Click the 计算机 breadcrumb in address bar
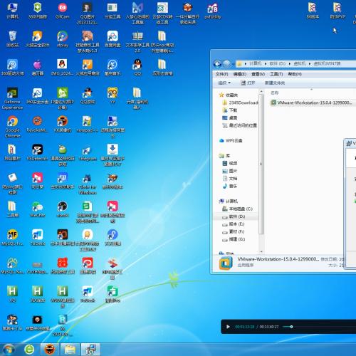This screenshot has width=356, height=356. click(x=255, y=63)
